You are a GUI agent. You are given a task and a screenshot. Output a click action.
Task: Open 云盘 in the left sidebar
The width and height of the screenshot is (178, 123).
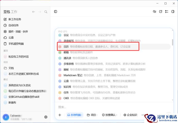pyautogui.click(x=9, y=38)
